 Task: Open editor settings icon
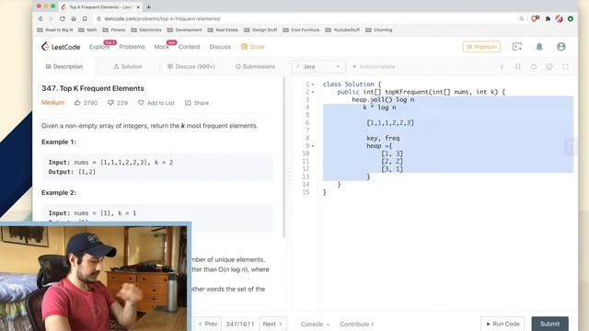pos(549,66)
